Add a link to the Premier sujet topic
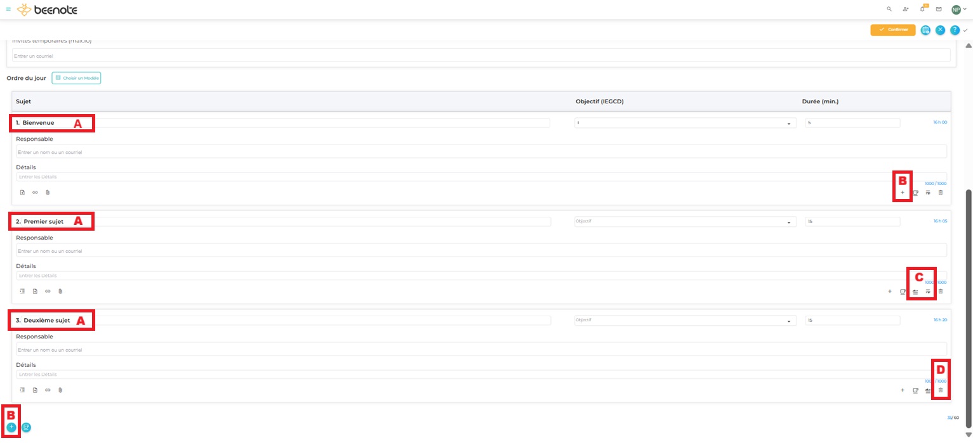This screenshot has width=973, height=443. pyautogui.click(x=48, y=292)
